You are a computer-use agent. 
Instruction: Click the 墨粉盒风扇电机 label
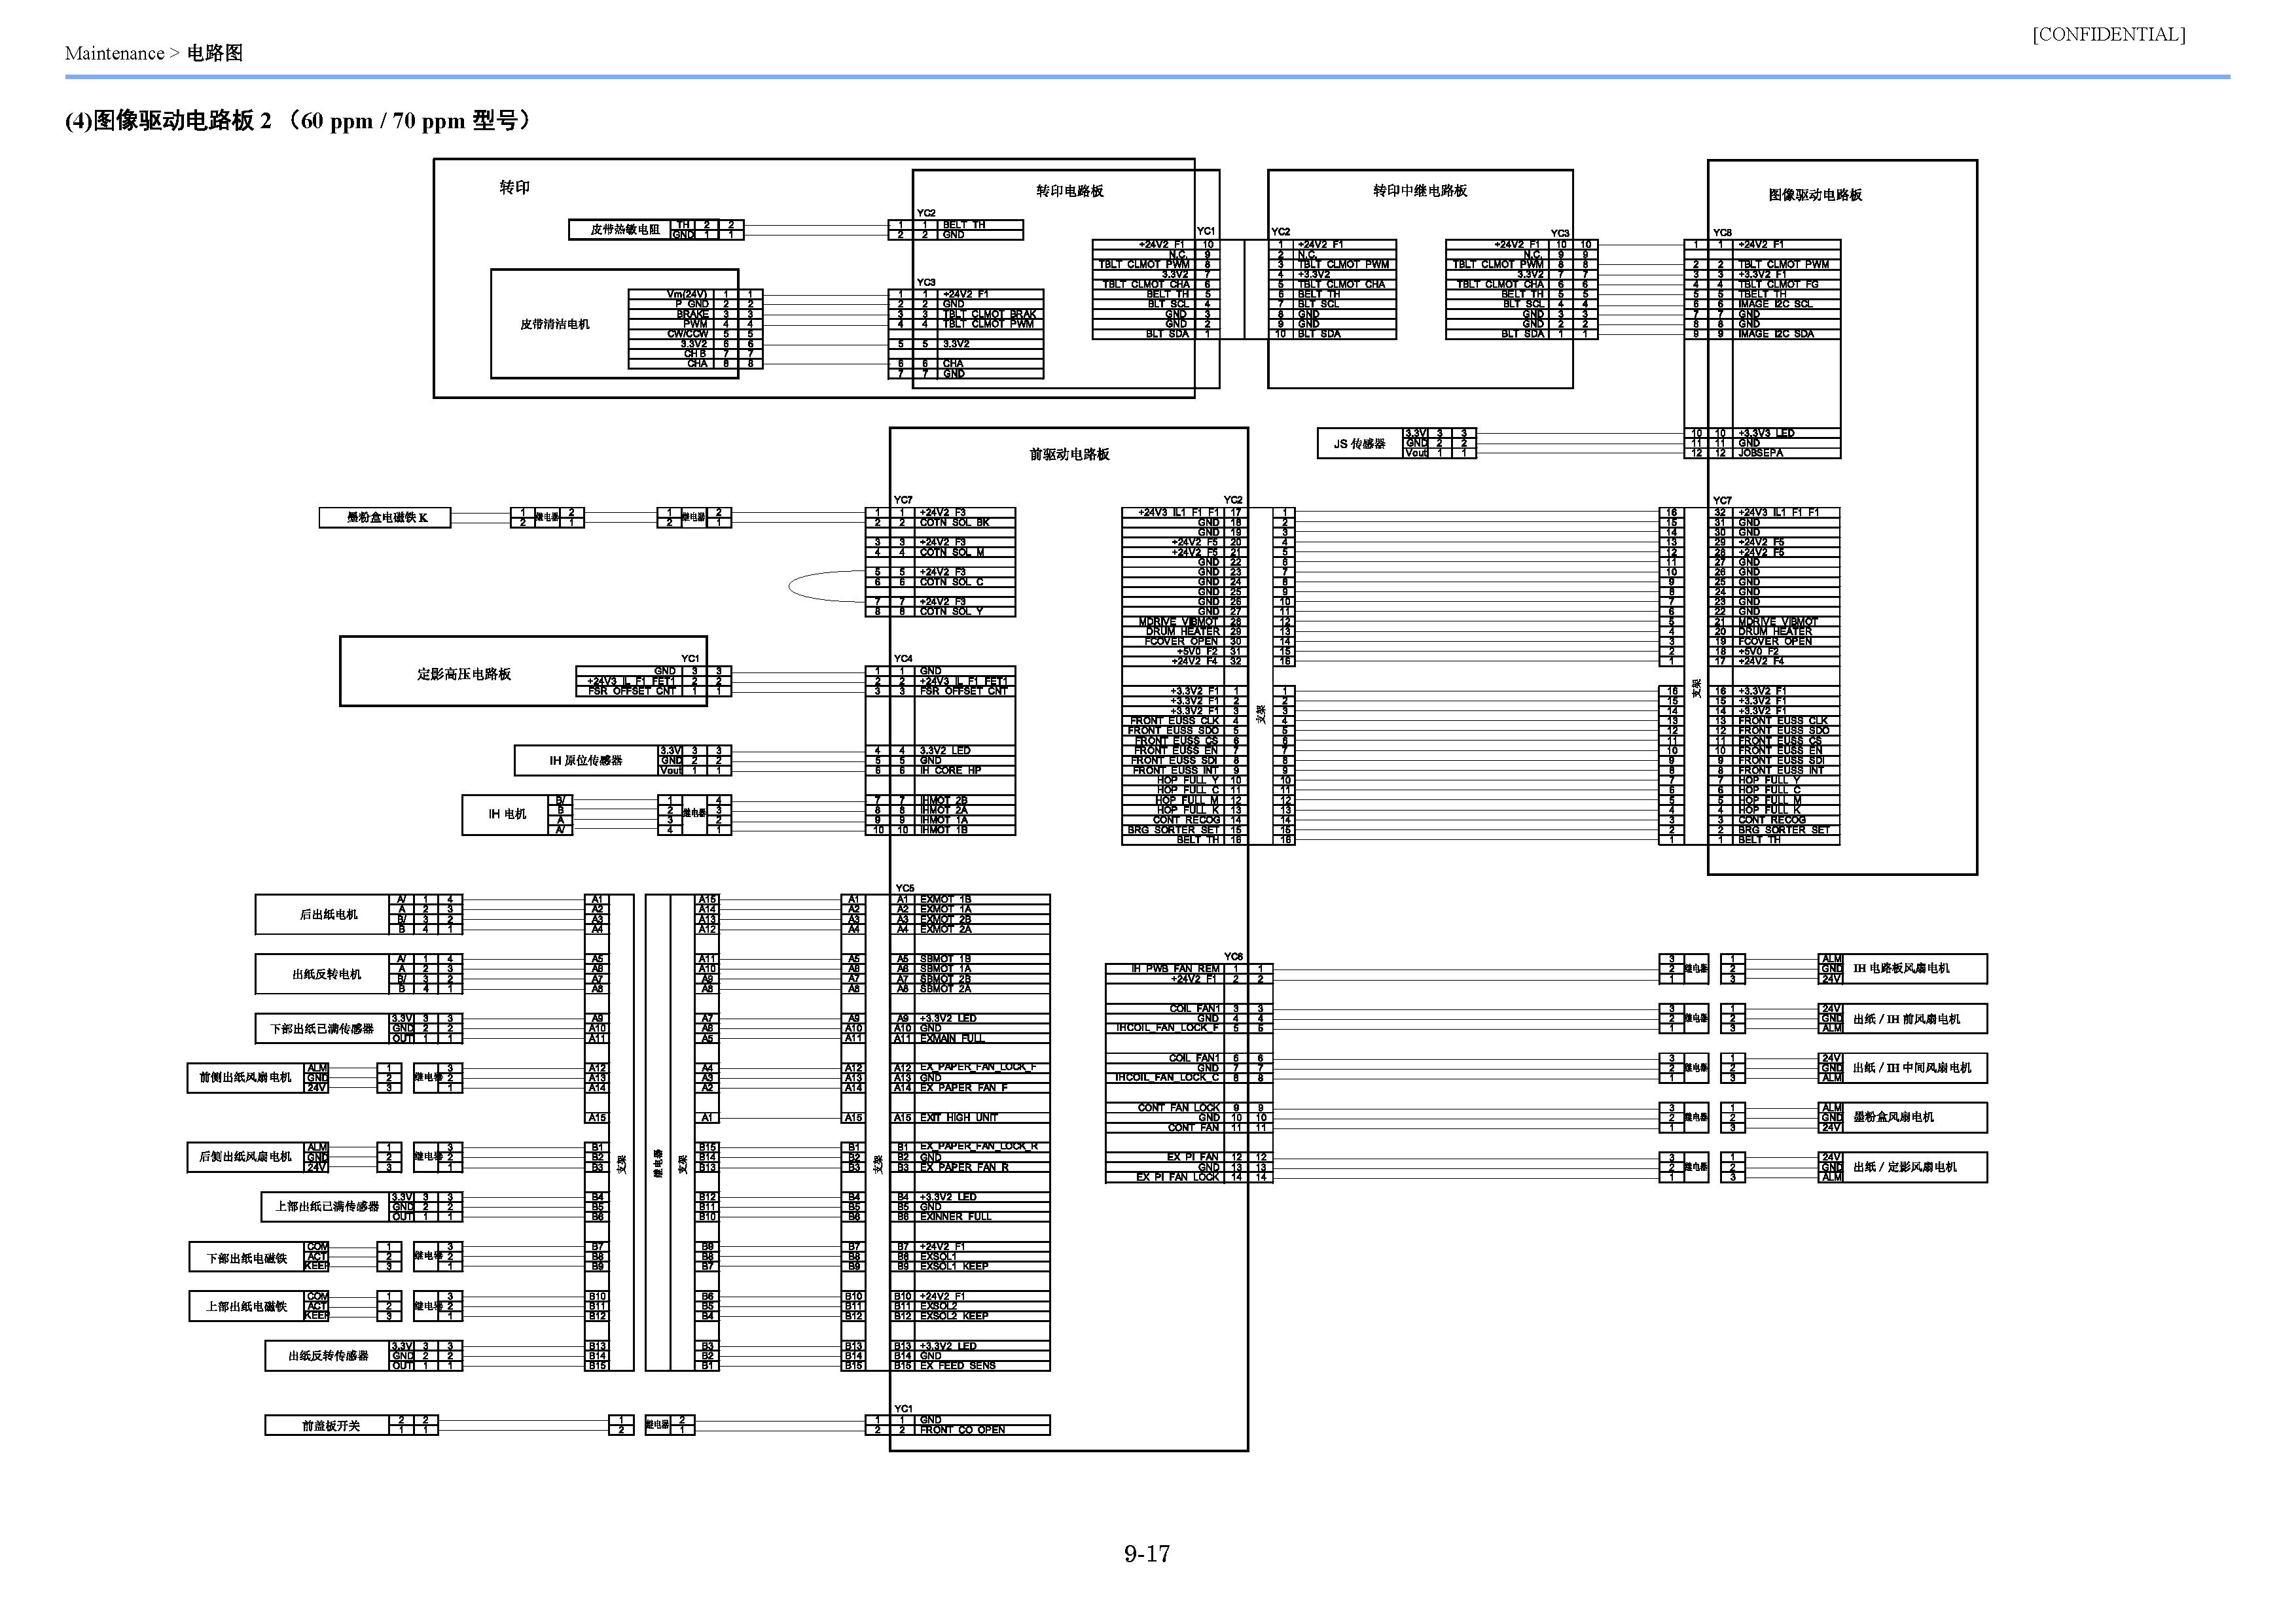pos(1893,1119)
